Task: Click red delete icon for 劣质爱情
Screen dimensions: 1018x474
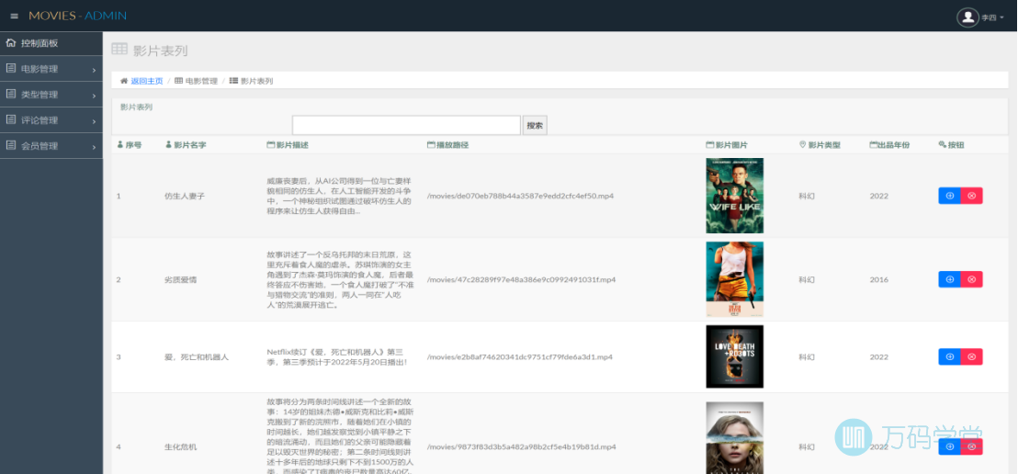Action: pos(972,279)
